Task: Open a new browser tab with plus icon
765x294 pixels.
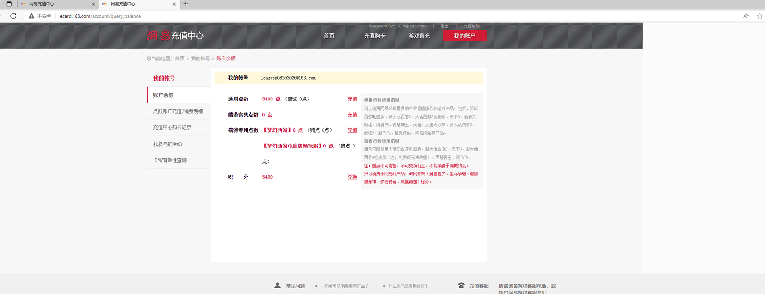Action: pyautogui.click(x=186, y=4)
